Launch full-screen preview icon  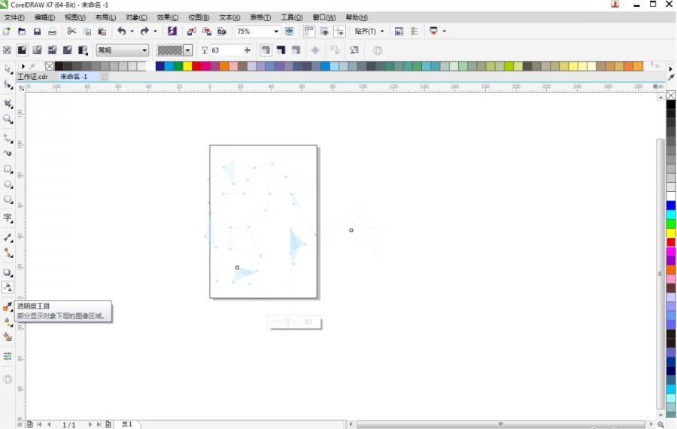[290, 31]
